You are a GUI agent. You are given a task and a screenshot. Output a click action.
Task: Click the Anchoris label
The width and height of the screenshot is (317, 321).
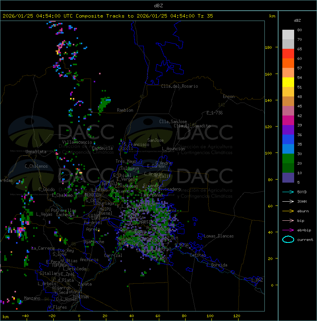(89, 260)
